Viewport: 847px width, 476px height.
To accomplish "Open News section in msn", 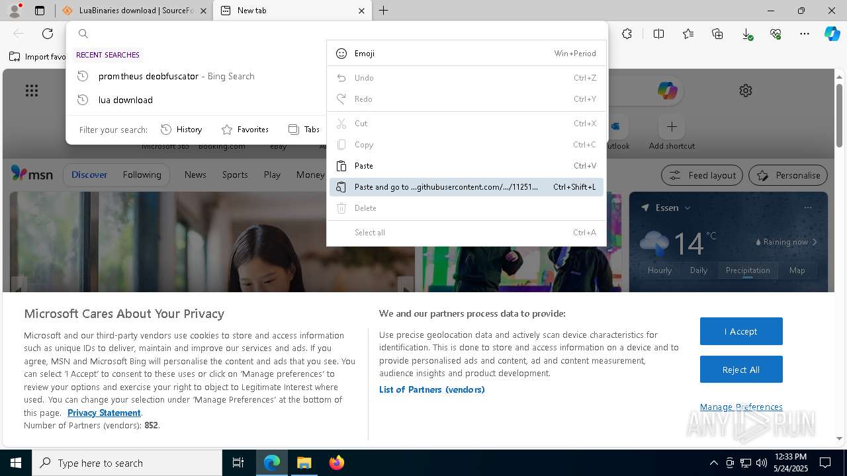I will pyautogui.click(x=195, y=175).
